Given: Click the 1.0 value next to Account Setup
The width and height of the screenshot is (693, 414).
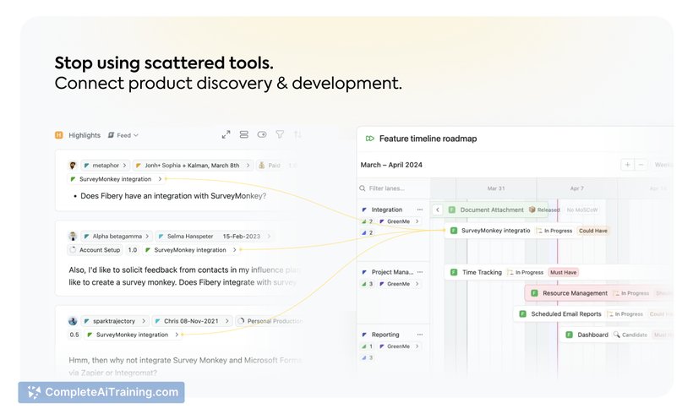Looking at the screenshot, I should (133, 249).
